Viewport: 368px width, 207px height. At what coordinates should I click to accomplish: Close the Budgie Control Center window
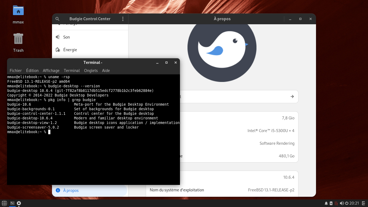[311, 19]
